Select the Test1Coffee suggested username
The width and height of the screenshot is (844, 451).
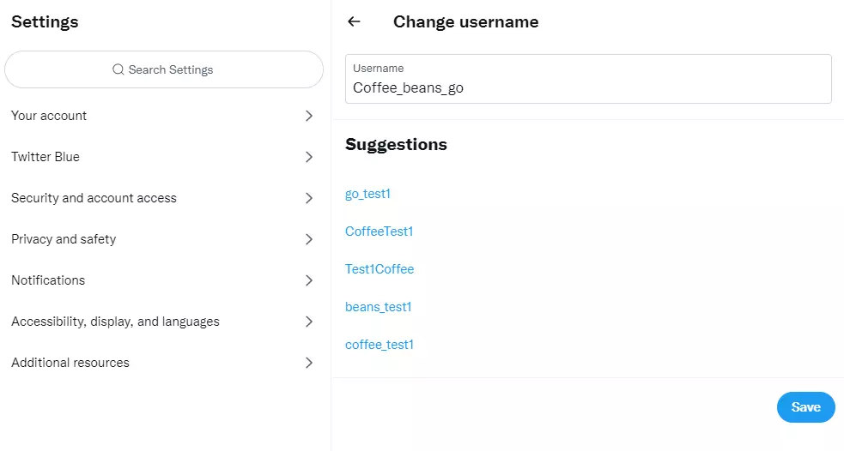click(379, 269)
